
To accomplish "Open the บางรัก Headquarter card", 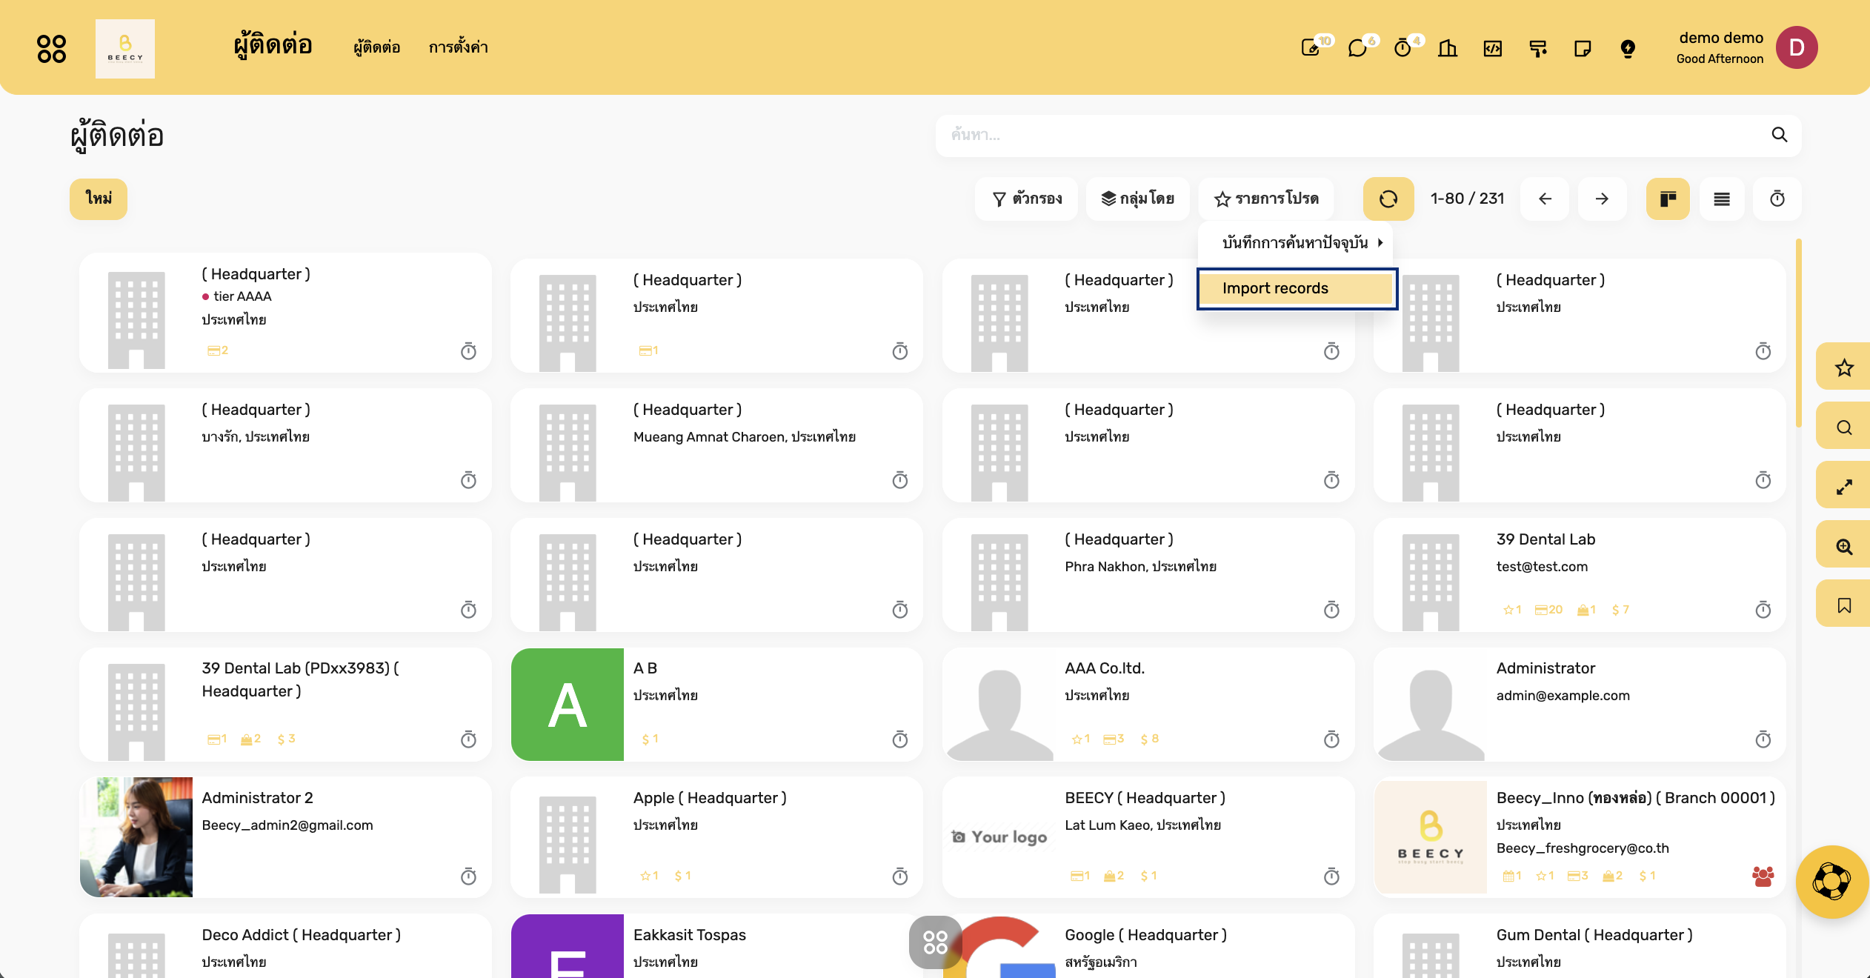I will (x=285, y=445).
